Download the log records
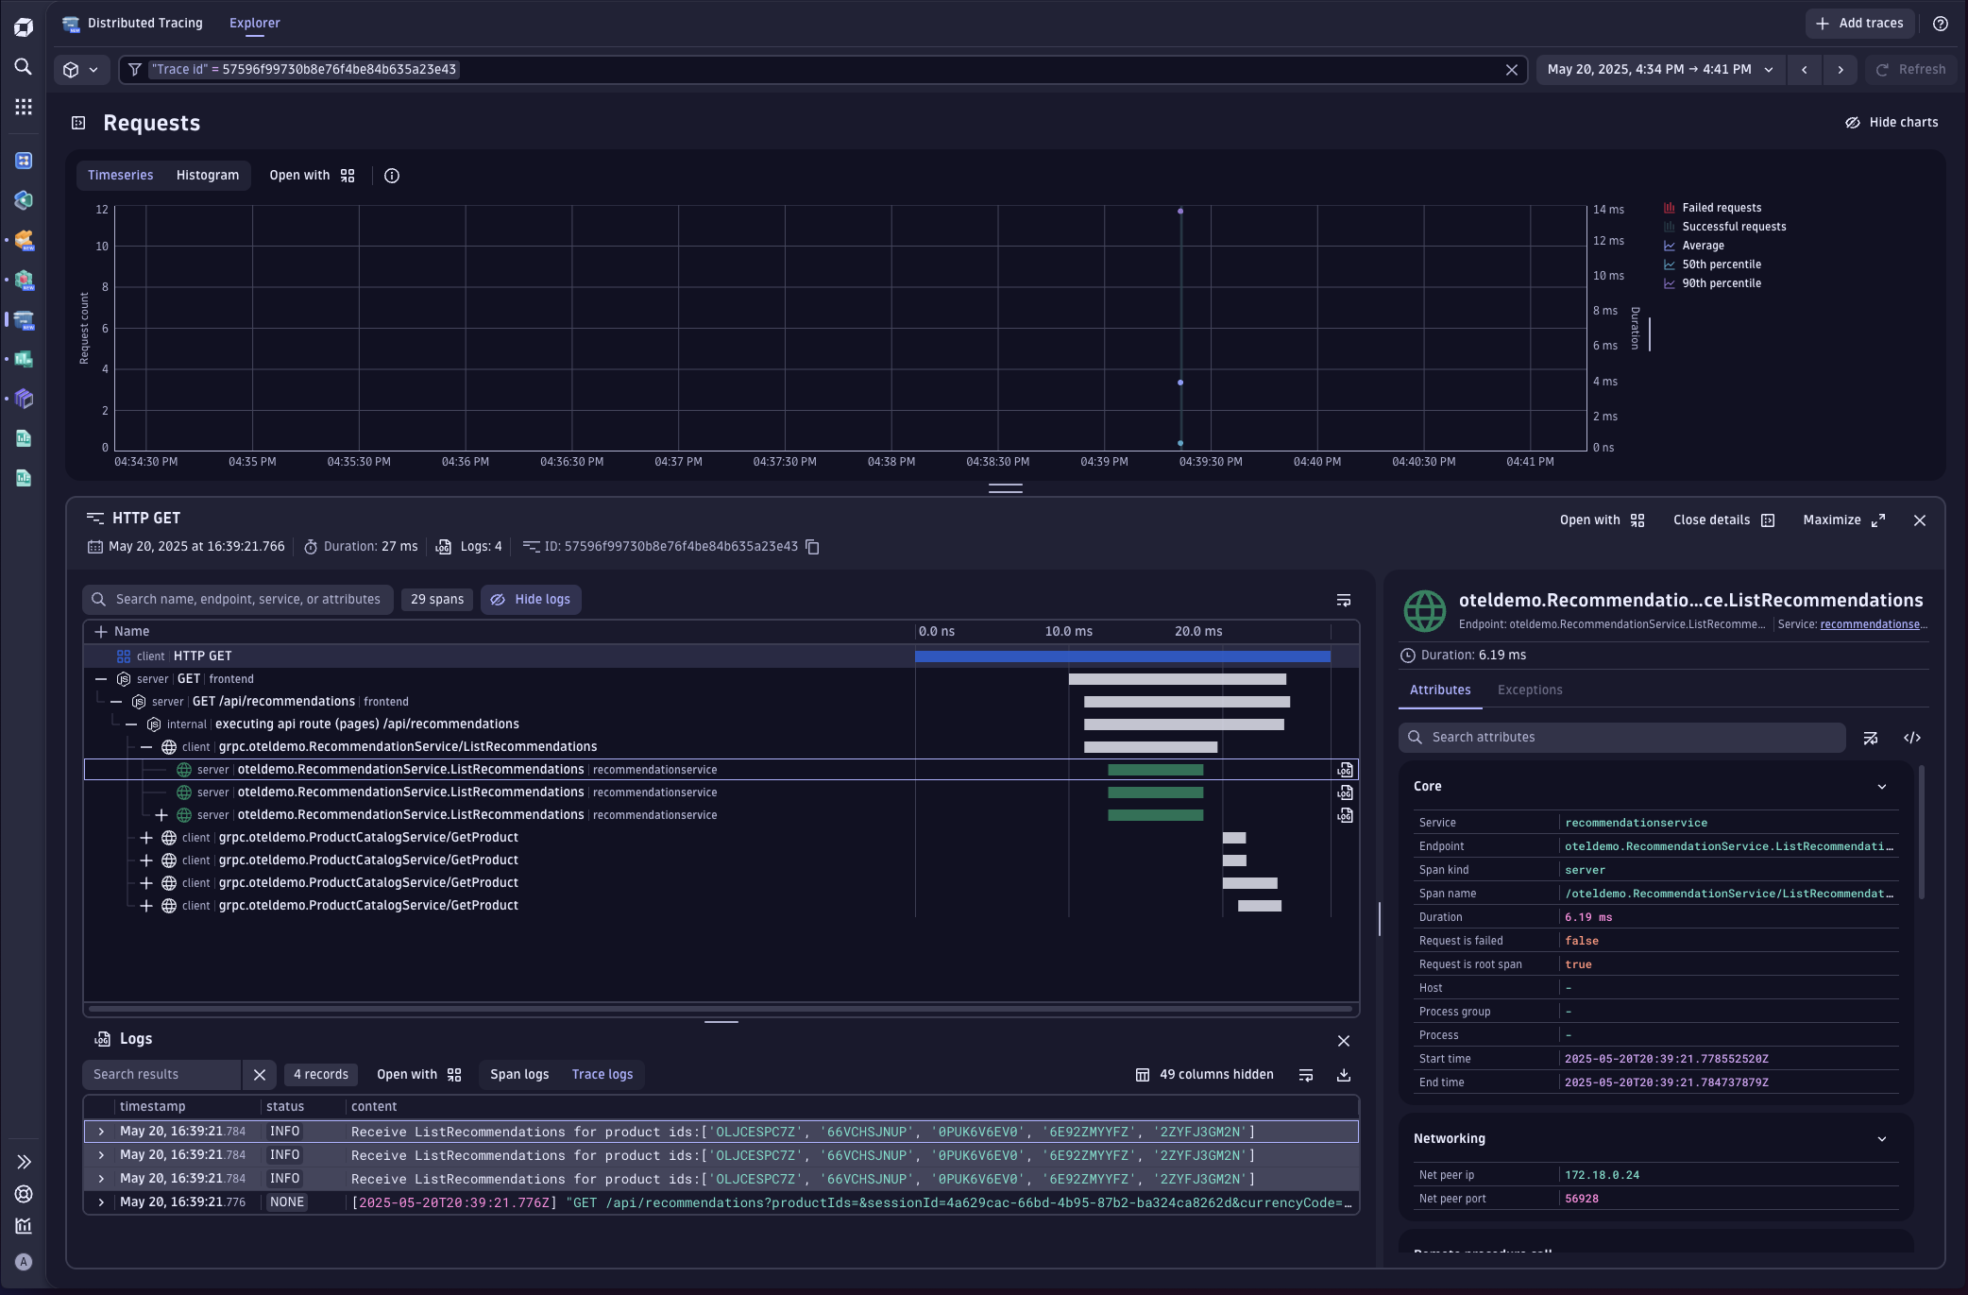The height and width of the screenshot is (1295, 1968). [x=1344, y=1075]
